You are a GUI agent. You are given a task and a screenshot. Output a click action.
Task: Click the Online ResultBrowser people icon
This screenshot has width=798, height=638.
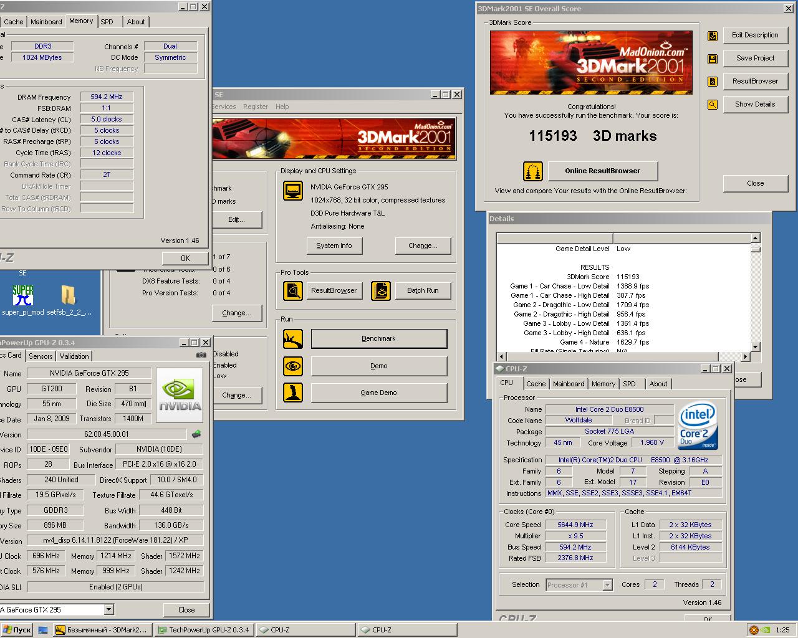click(532, 171)
